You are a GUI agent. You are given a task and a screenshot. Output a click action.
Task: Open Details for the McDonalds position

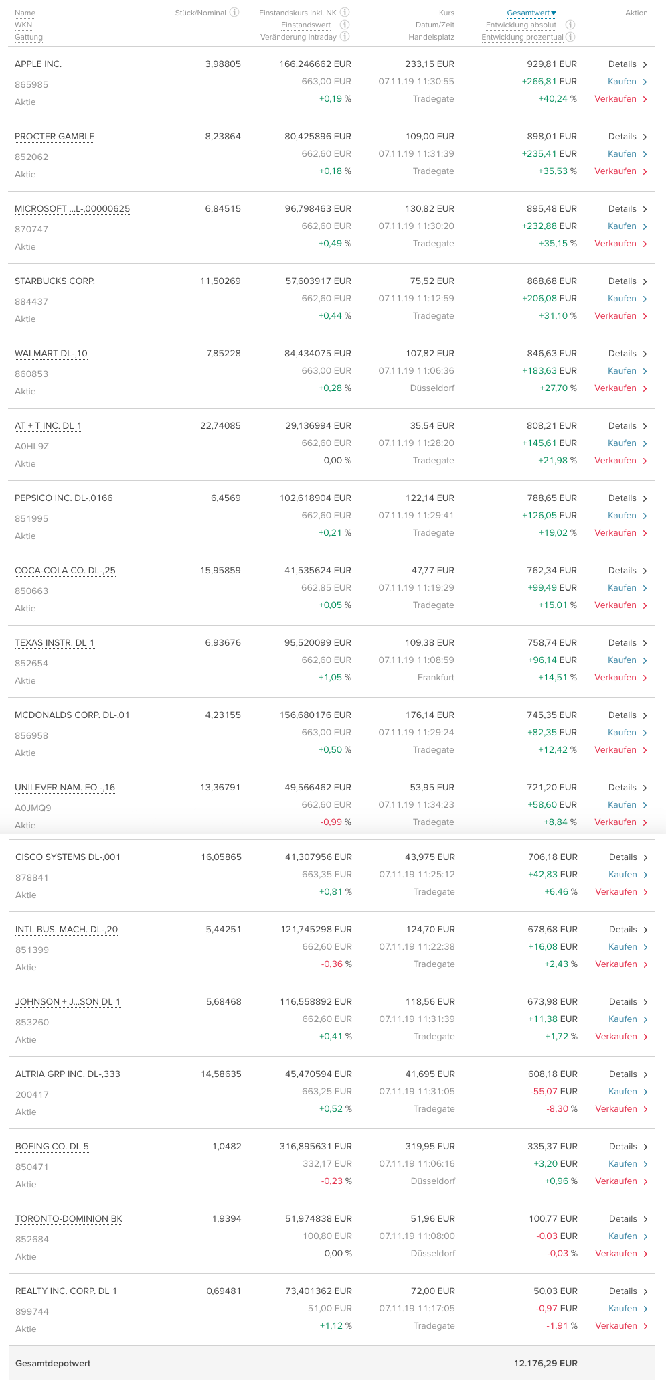click(x=628, y=715)
